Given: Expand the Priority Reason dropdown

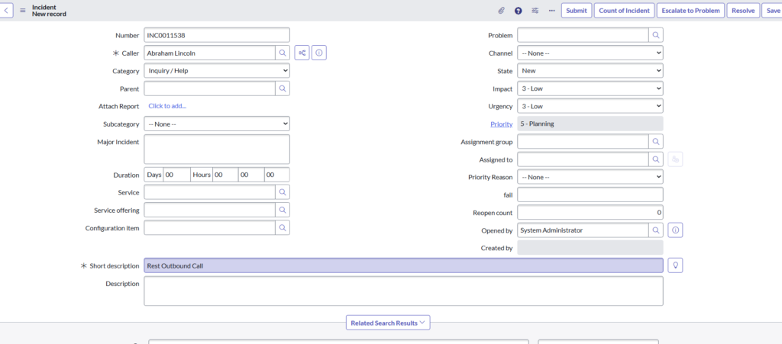Looking at the screenshot, I should (590, 177).
